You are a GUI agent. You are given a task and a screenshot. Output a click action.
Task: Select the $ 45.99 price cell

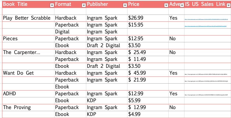coord(148,73)
